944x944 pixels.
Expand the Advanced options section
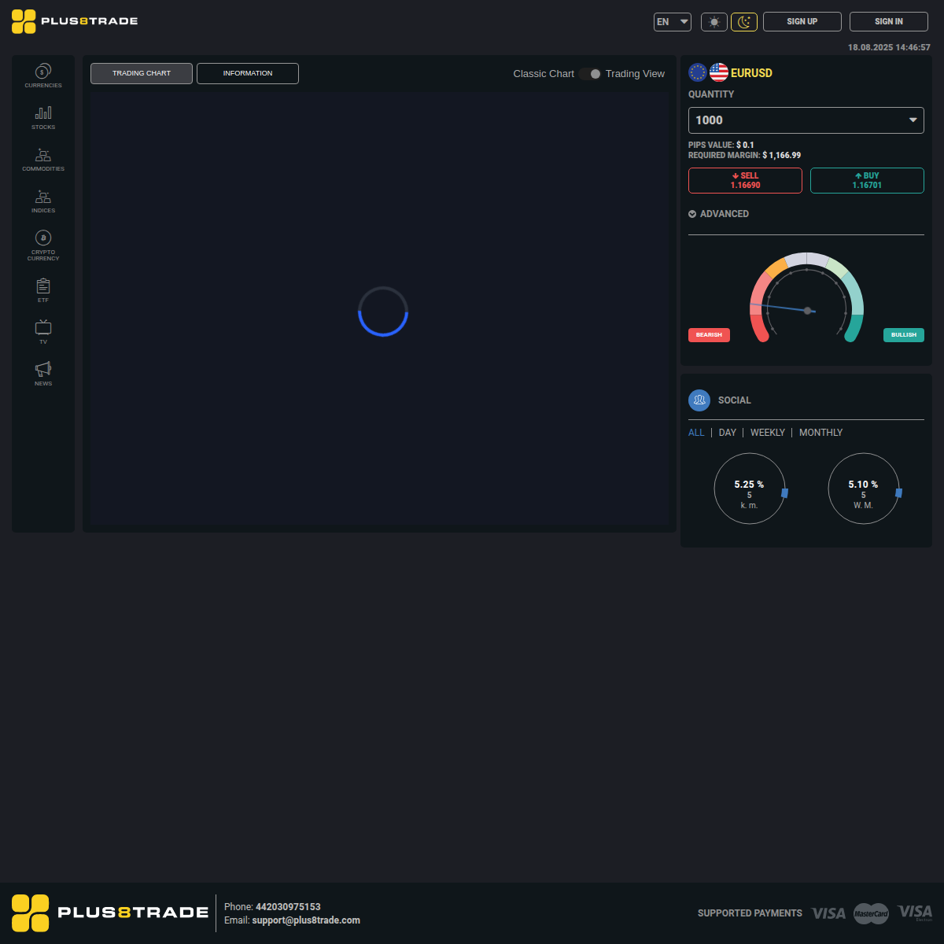point(718,213)
